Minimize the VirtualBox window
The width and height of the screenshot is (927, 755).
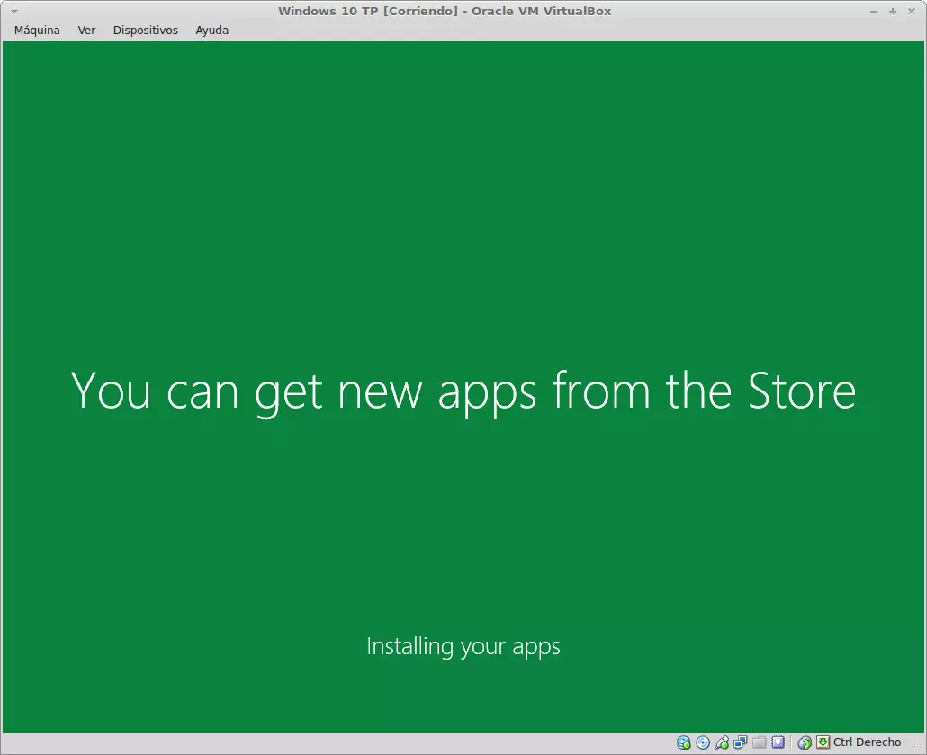pos(875,12)
